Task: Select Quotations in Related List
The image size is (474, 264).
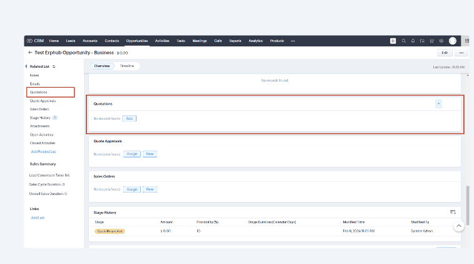Action: 38,92
